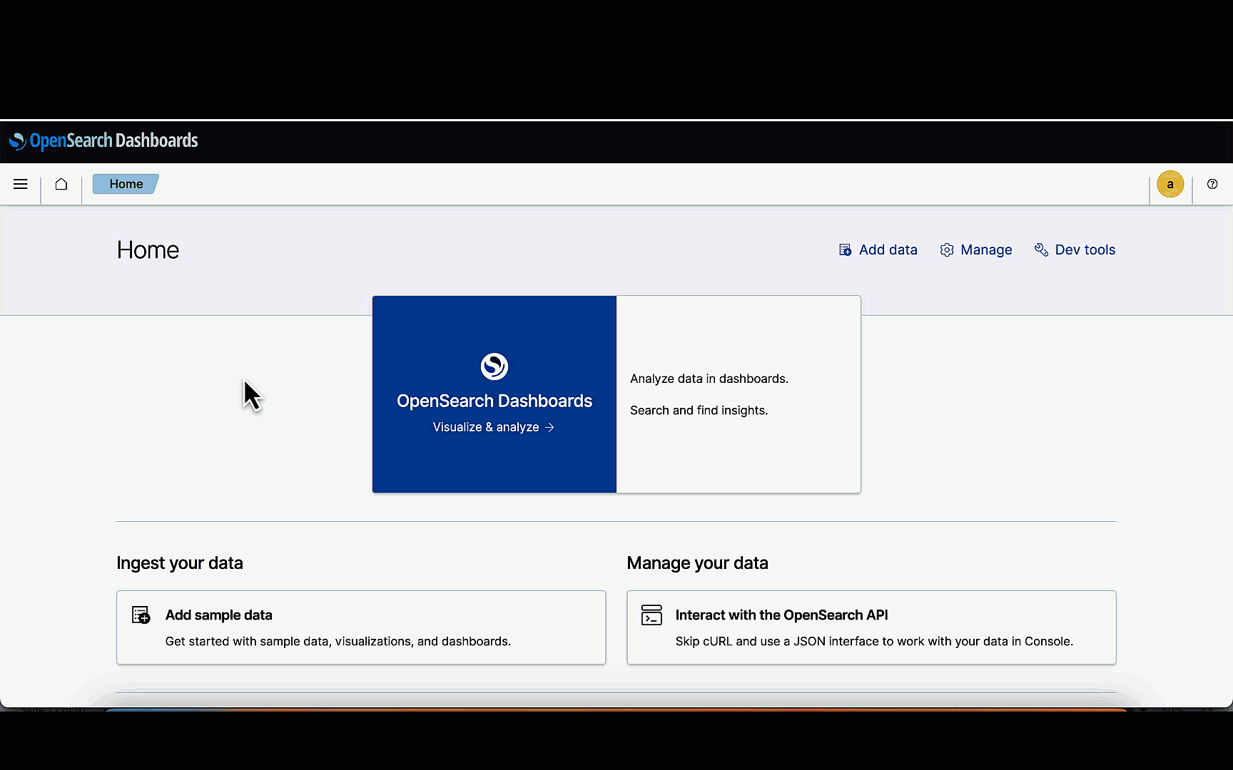
Task: Click the Add data link
Action: click(x=878, y=250)
